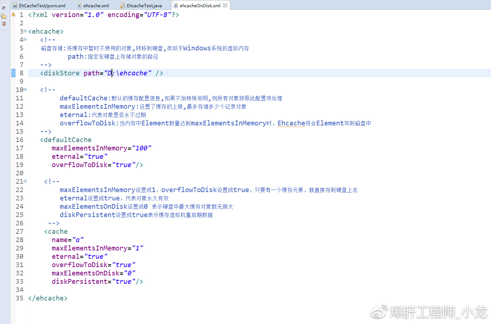Click the diskStore tag name on line 8
Image resolution: width=491 pixels, height=324 pixels.
[62, 73]
